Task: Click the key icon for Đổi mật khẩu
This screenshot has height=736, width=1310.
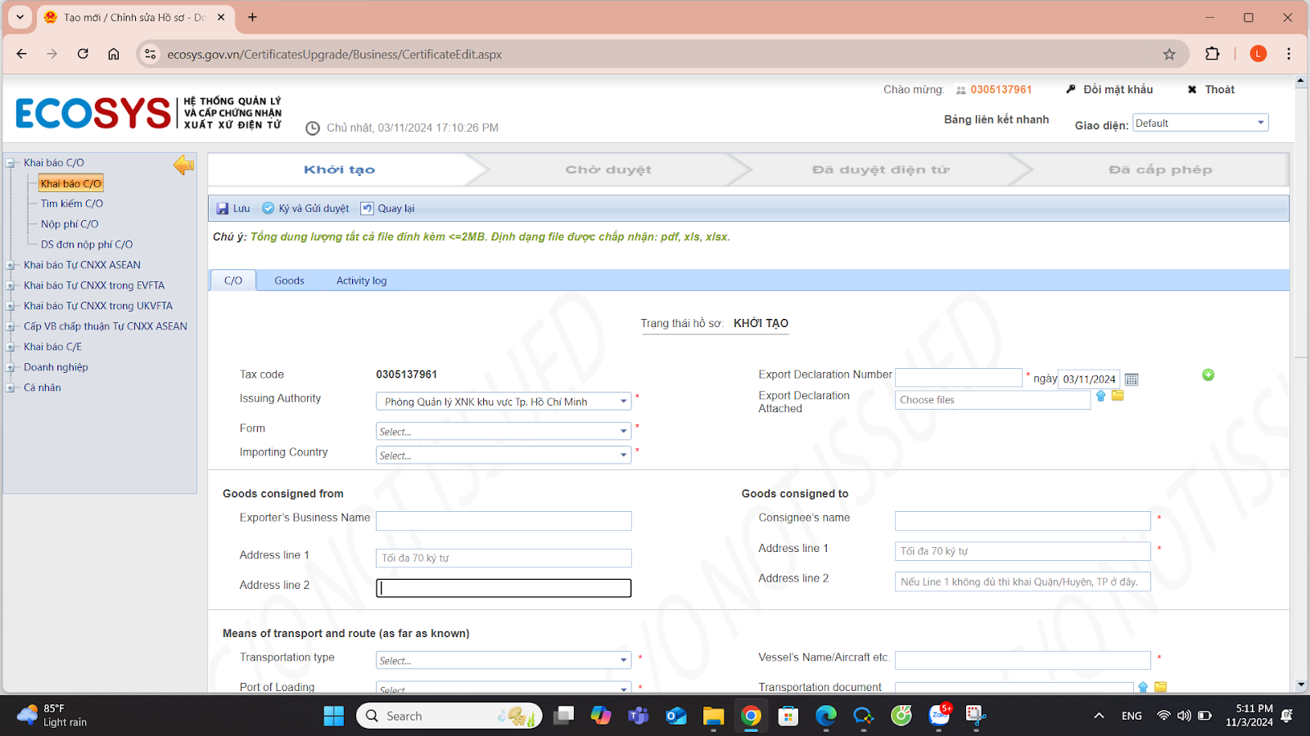Action: (1071, 89)
